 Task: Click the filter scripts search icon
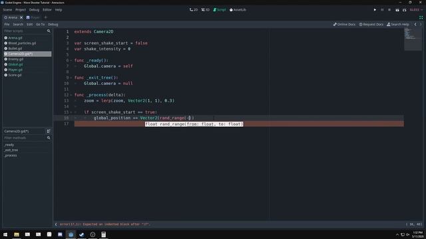49,31
